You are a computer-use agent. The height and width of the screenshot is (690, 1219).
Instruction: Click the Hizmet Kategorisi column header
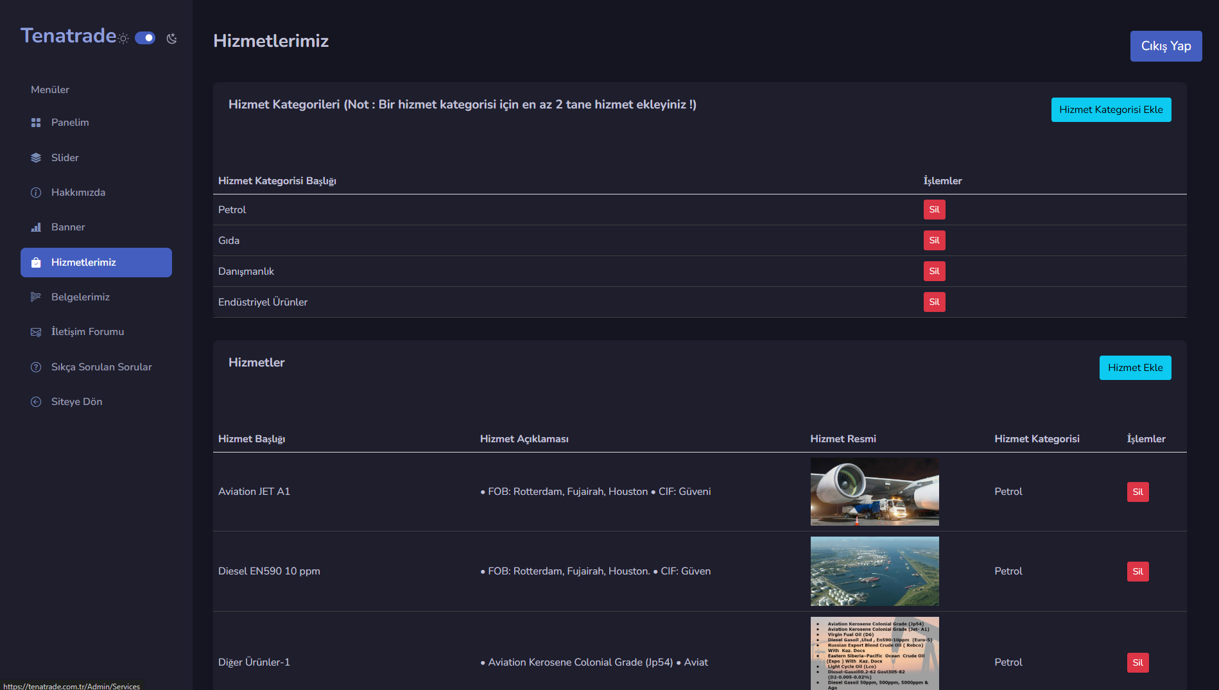click(x=1037, y=439)
